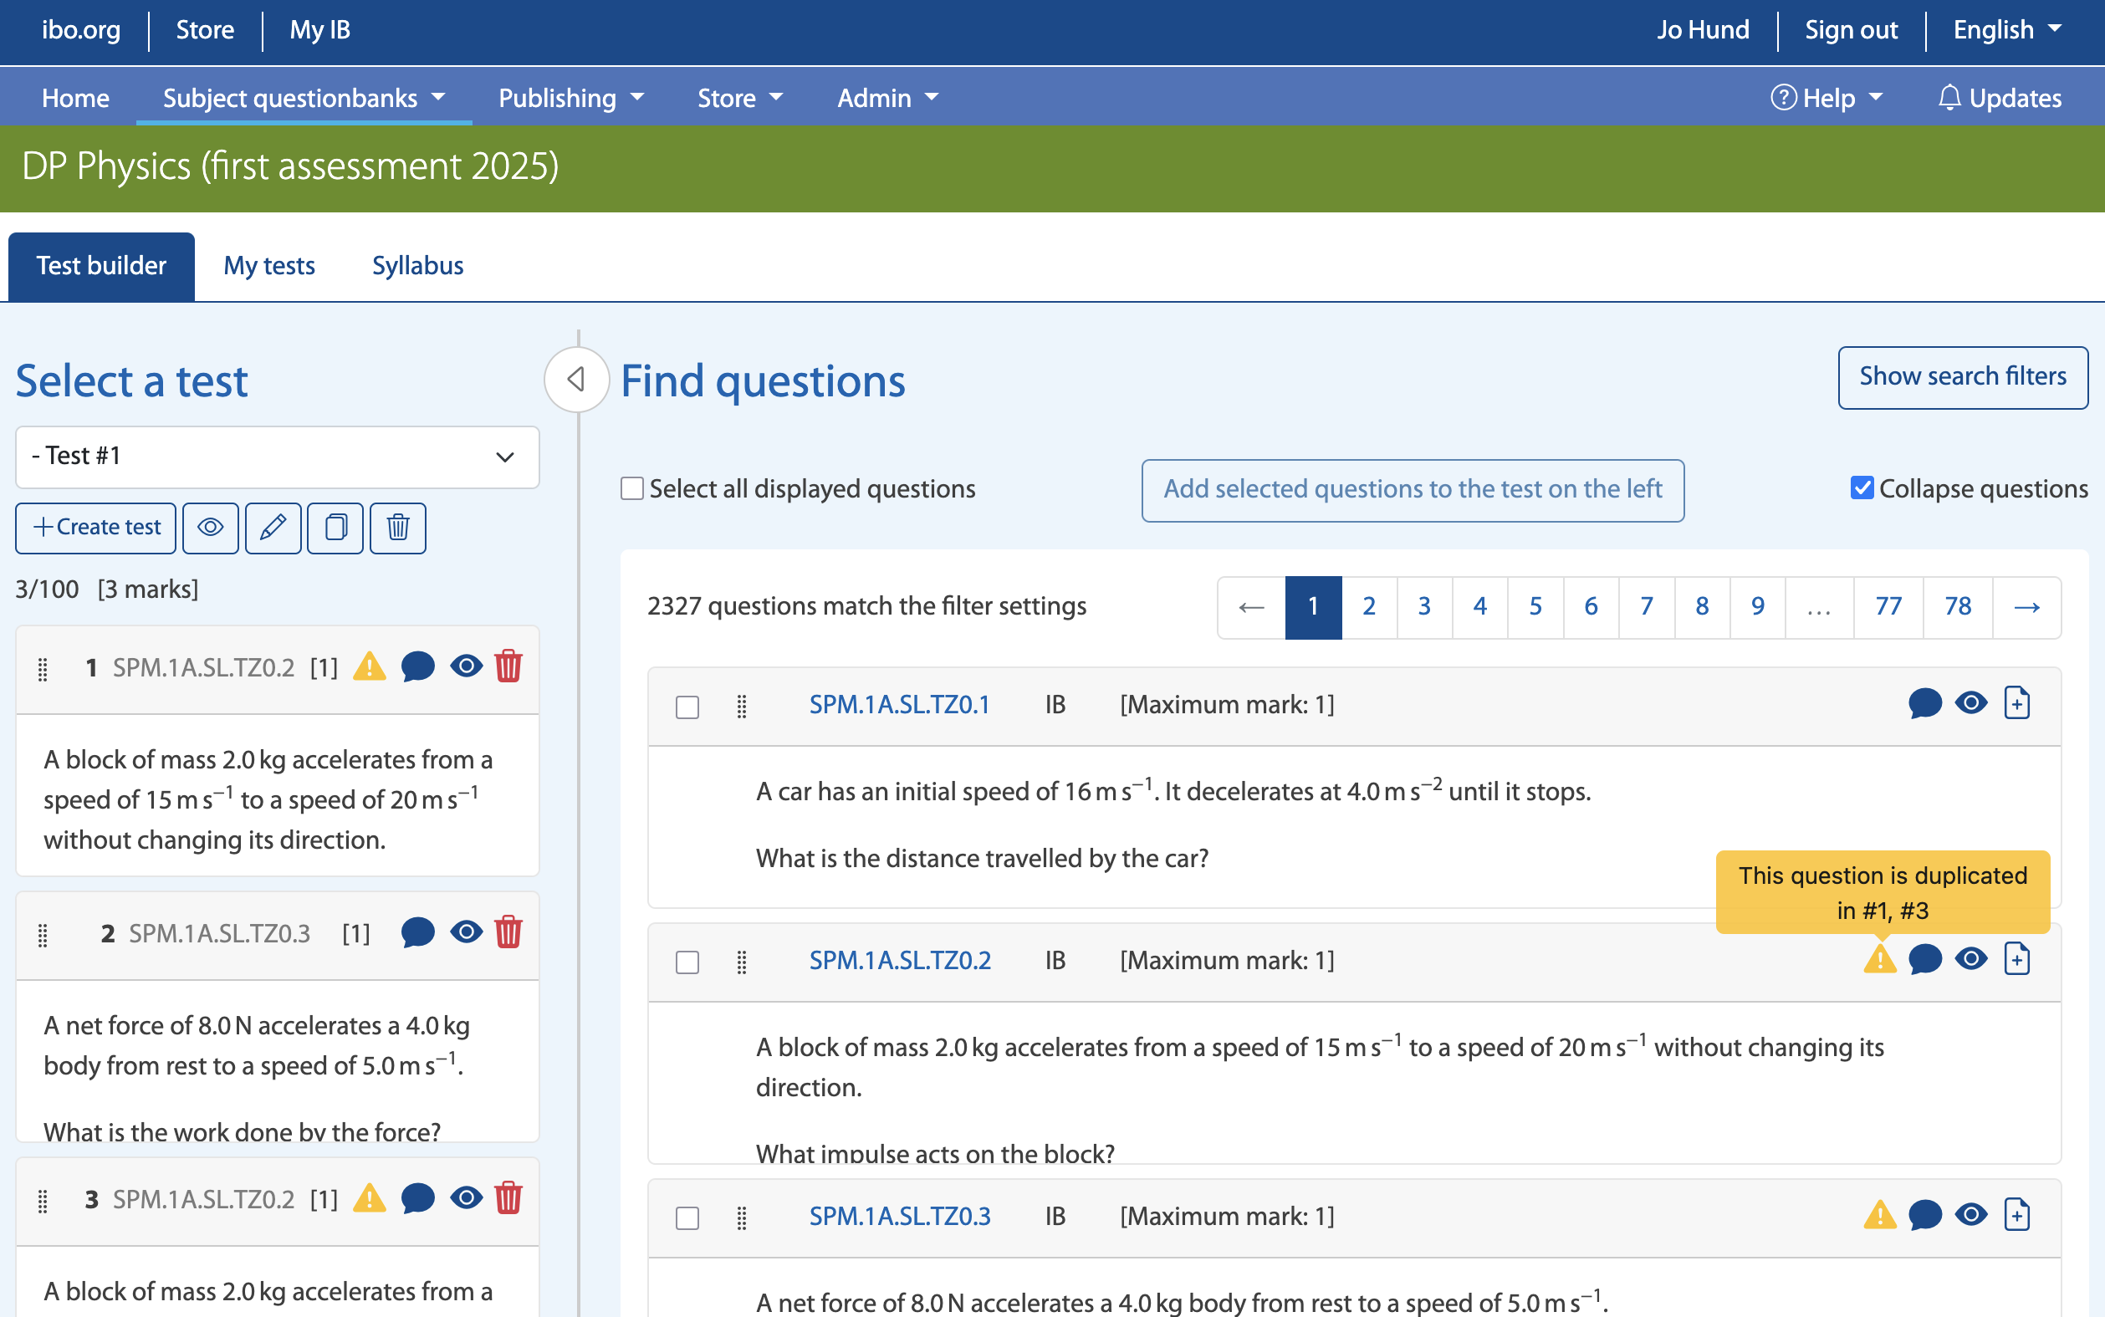Click the warning triangle on SPM.1A.SL.TZ0.3 result
The image size is (2105, 1317).
(1879, 1216)
